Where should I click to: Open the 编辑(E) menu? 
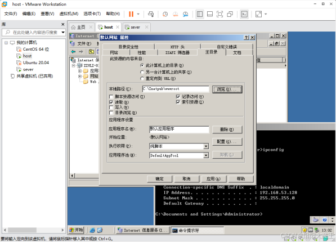[29, 14]
